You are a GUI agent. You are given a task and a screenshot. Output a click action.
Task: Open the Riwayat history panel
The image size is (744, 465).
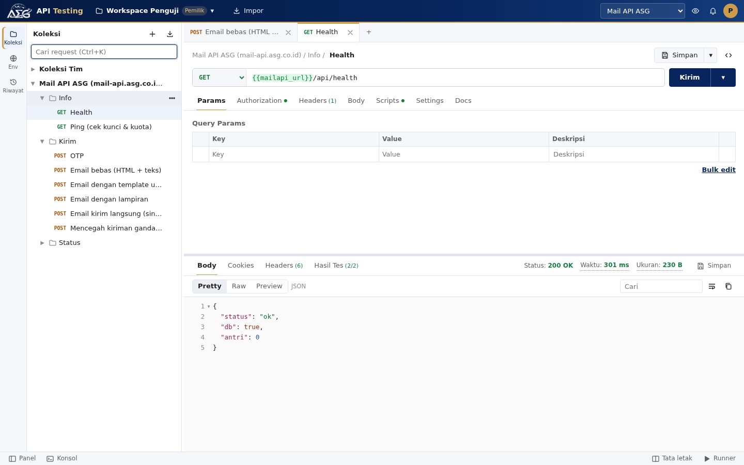(x=13, y=86)
